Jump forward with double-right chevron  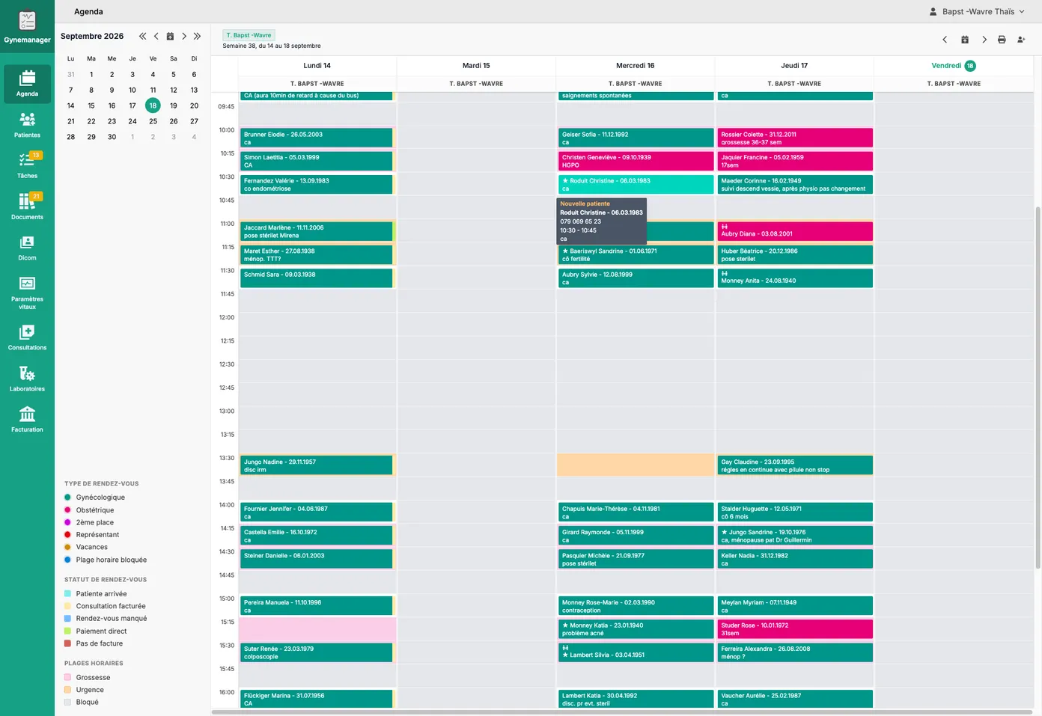(197, 36)
